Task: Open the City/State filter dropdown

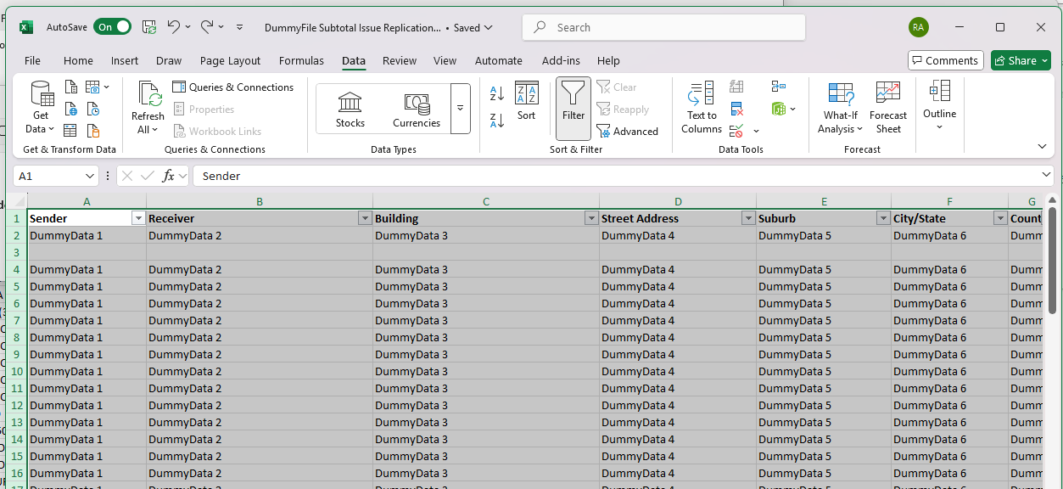Action: point(999,218)
